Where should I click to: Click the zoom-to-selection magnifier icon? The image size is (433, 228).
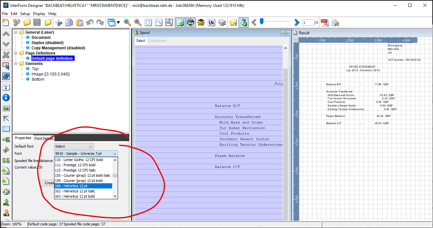pyautogui.click(x=169, y=22)
